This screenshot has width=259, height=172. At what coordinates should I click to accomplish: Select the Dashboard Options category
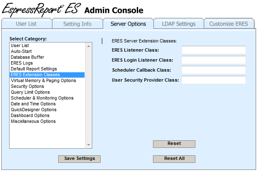47,115
